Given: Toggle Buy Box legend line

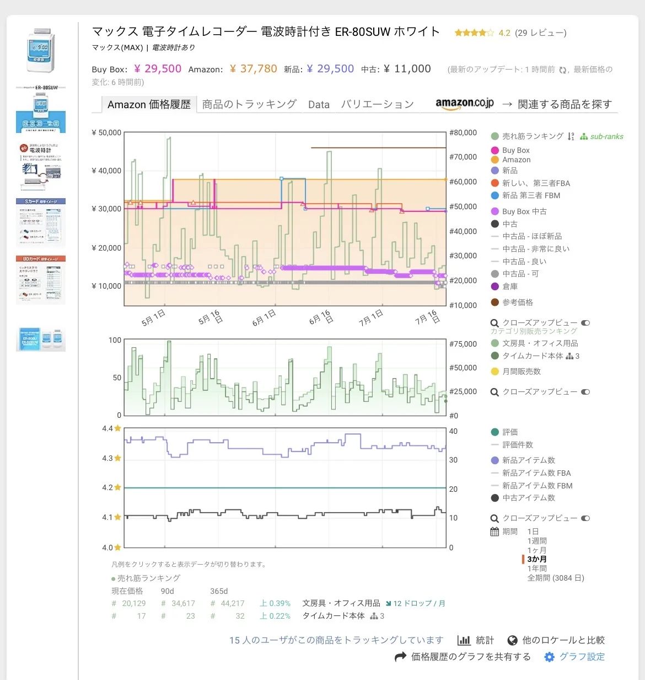Looking at the screenshot, I should 510,150.
